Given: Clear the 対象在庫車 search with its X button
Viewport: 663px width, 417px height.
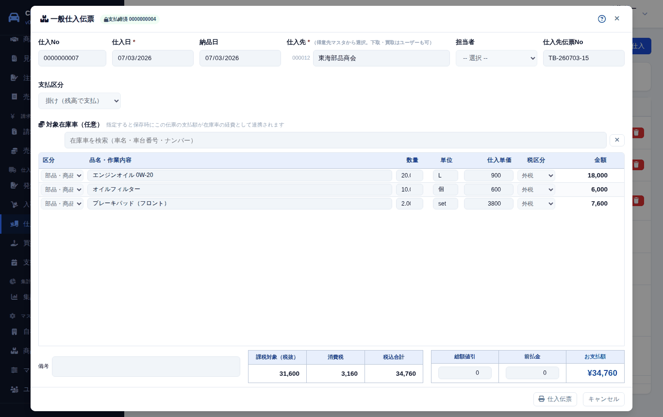Looking at the screenshot, I should [617, 140].
